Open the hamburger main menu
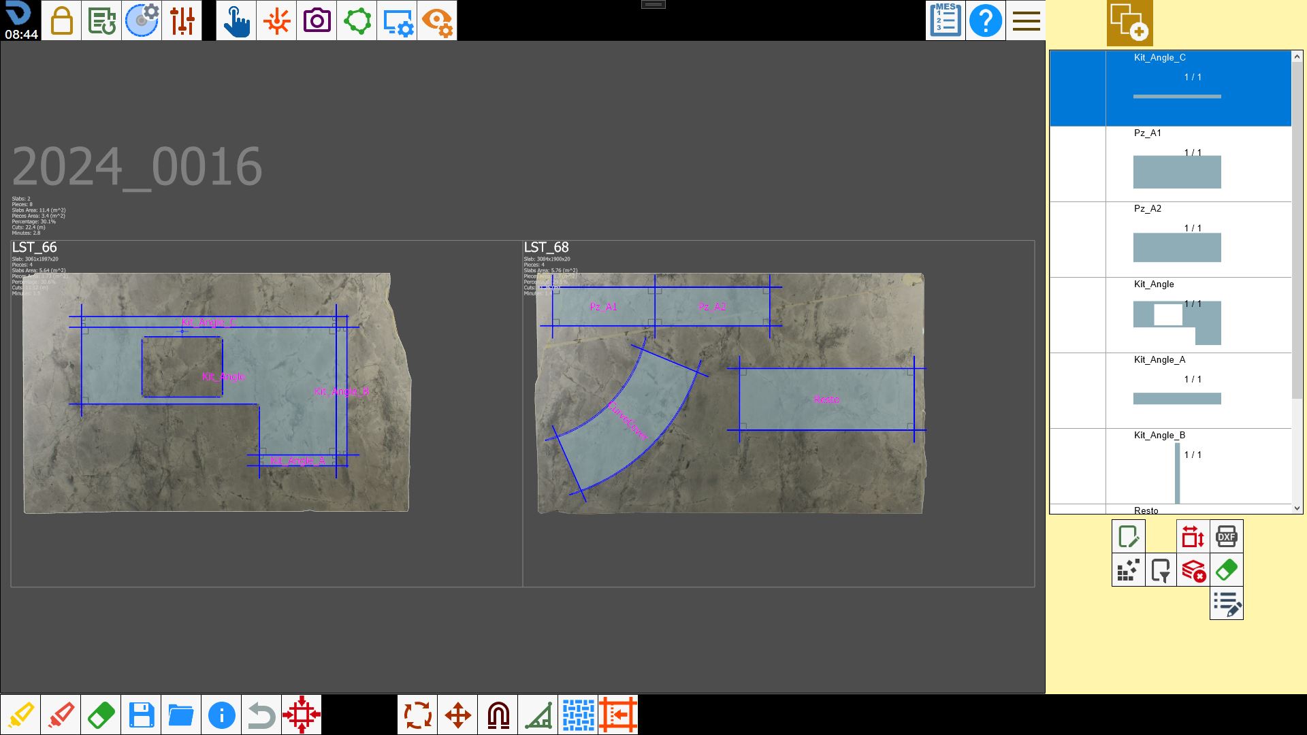 point(1026,20)
